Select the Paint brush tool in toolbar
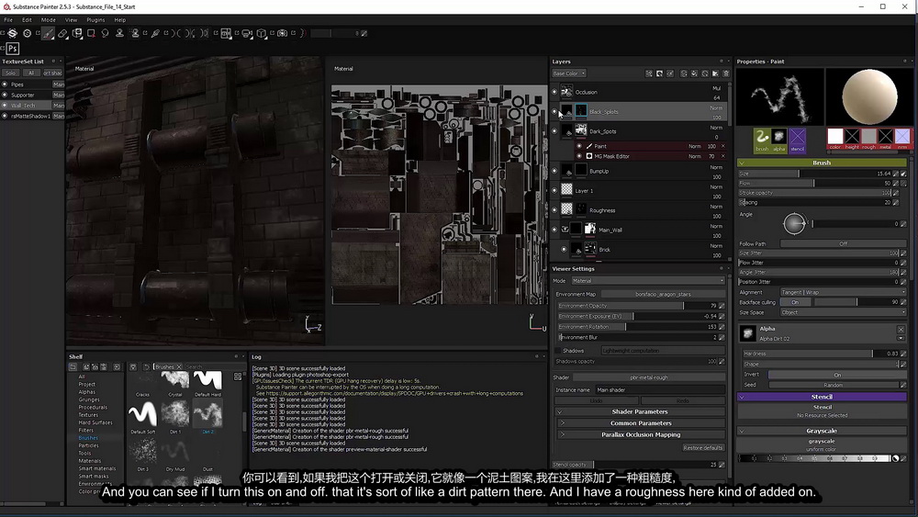Screen dimensions: 918x517 [x=48, y=33]
